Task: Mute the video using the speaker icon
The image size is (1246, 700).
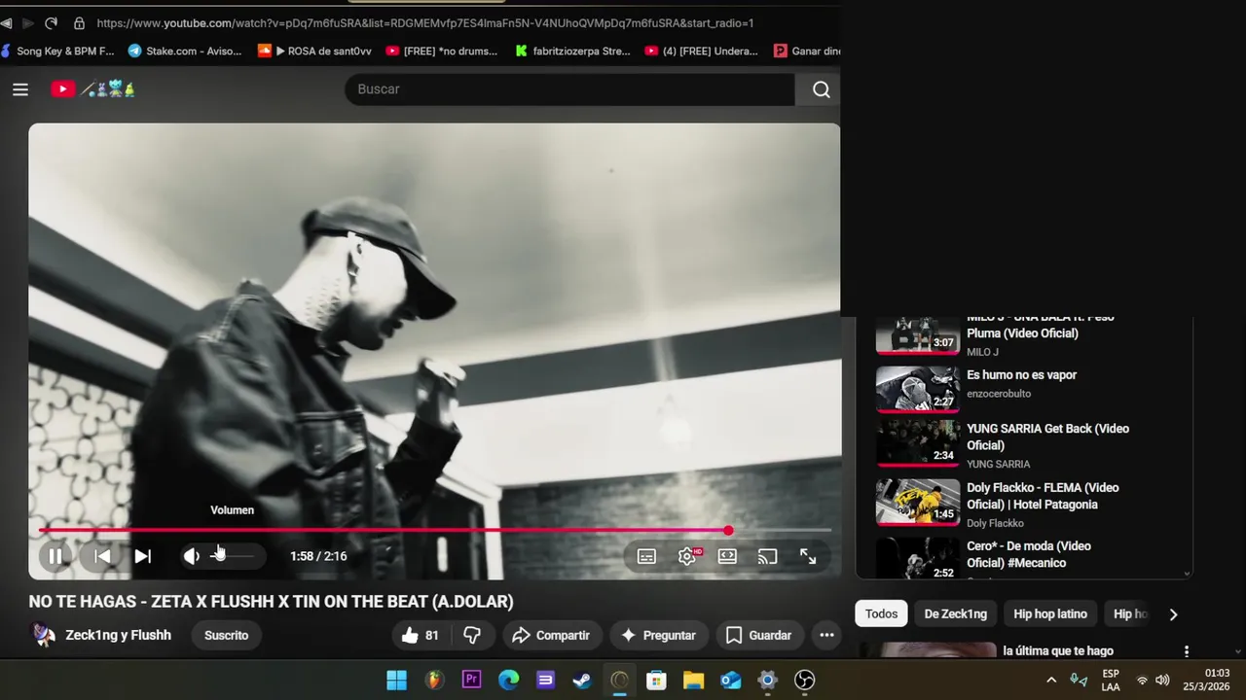Action: [x=192, y=556]
